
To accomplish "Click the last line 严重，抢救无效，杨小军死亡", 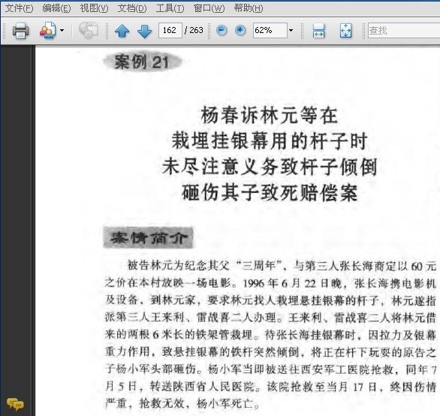I will pyautogui.click(x=182, y=404).
